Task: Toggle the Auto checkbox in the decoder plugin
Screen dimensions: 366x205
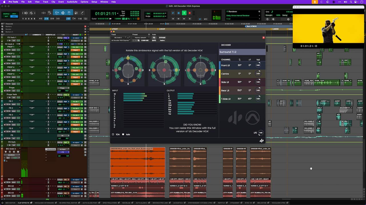Action: [x=123, y=134]
